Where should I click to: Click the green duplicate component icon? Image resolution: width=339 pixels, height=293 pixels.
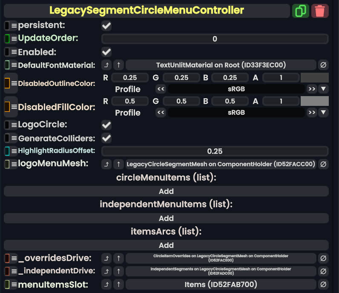tap(301, 11)
